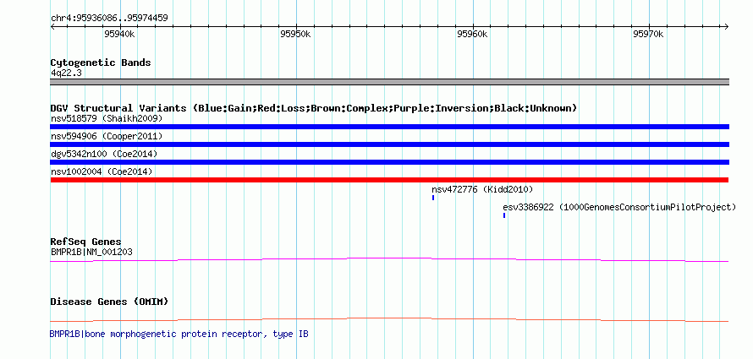Select the red nsv1002004 loss bar

tap(389, 180)
